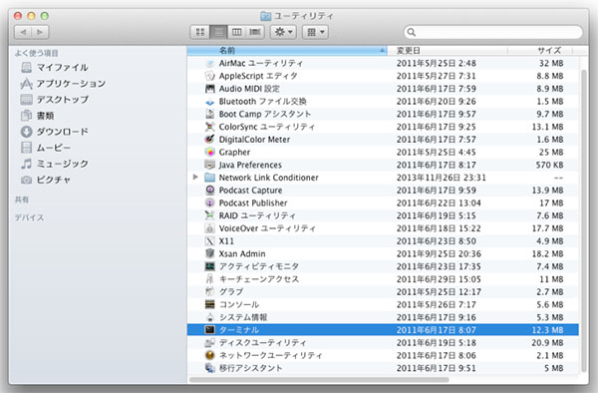The width and height of the screenshot is (598, 393).
Task: Click the Java Preferences icon
Action: coord(209,165)
